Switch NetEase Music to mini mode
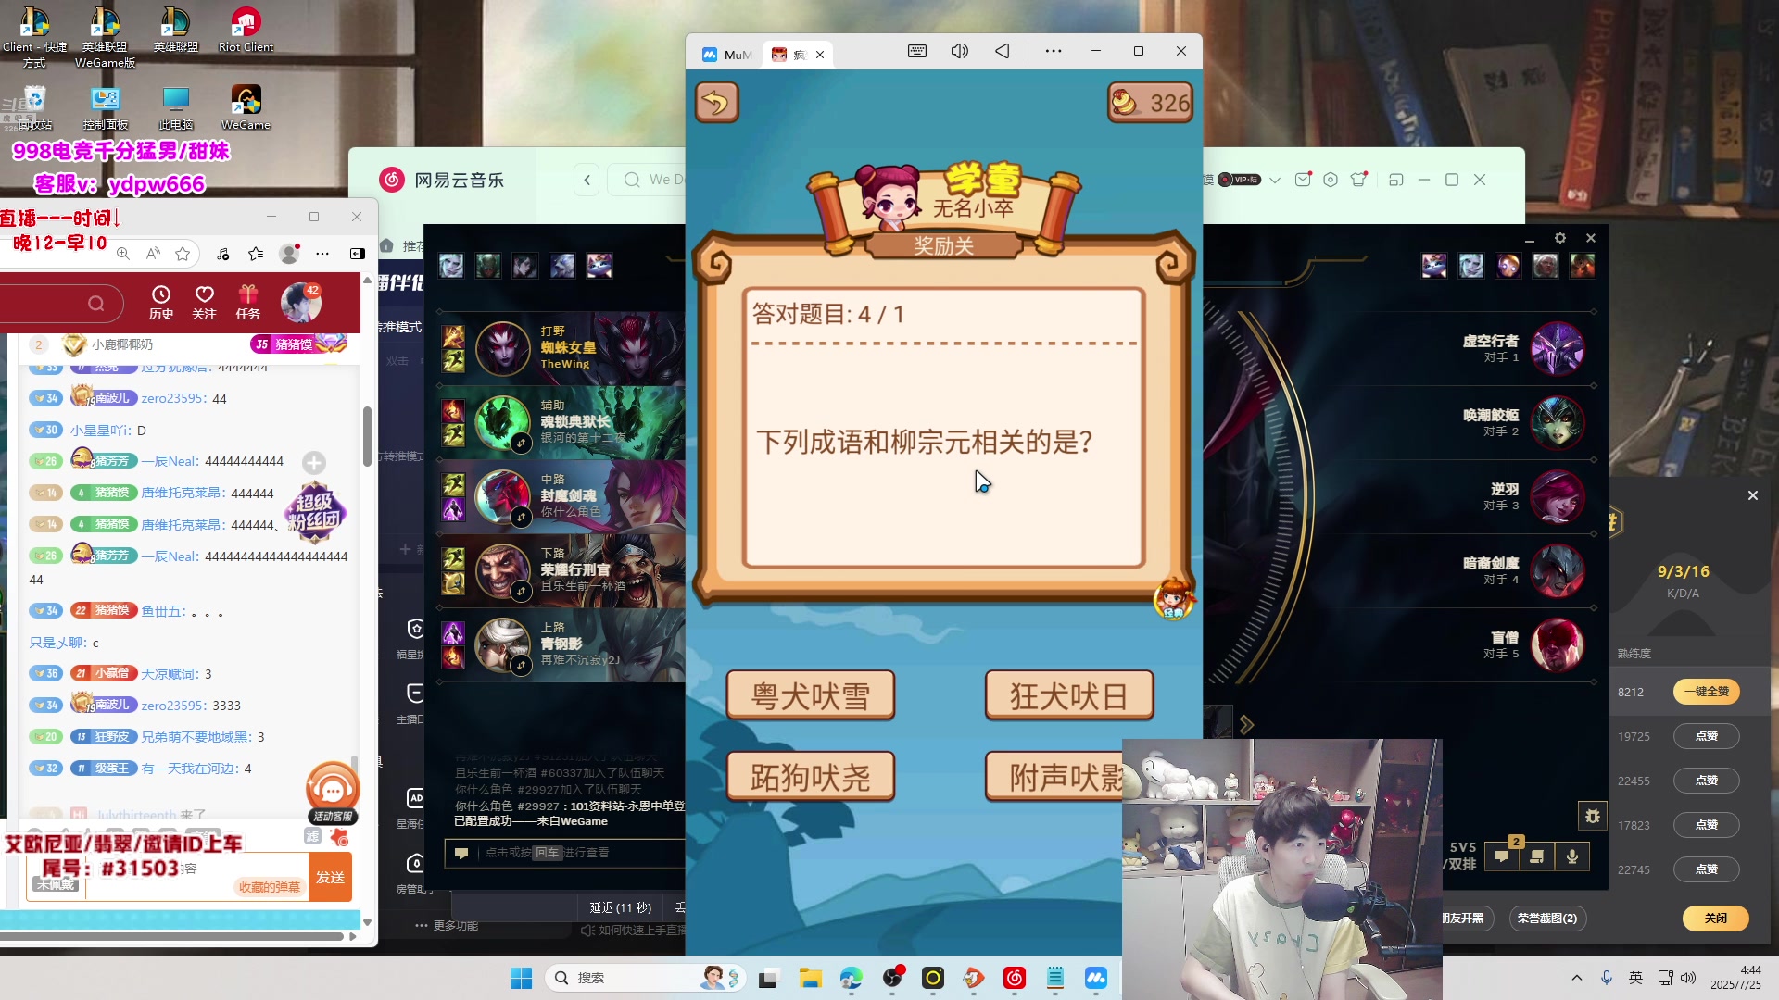This screenshot has height=1000, width=1779. pos(1396,180)
